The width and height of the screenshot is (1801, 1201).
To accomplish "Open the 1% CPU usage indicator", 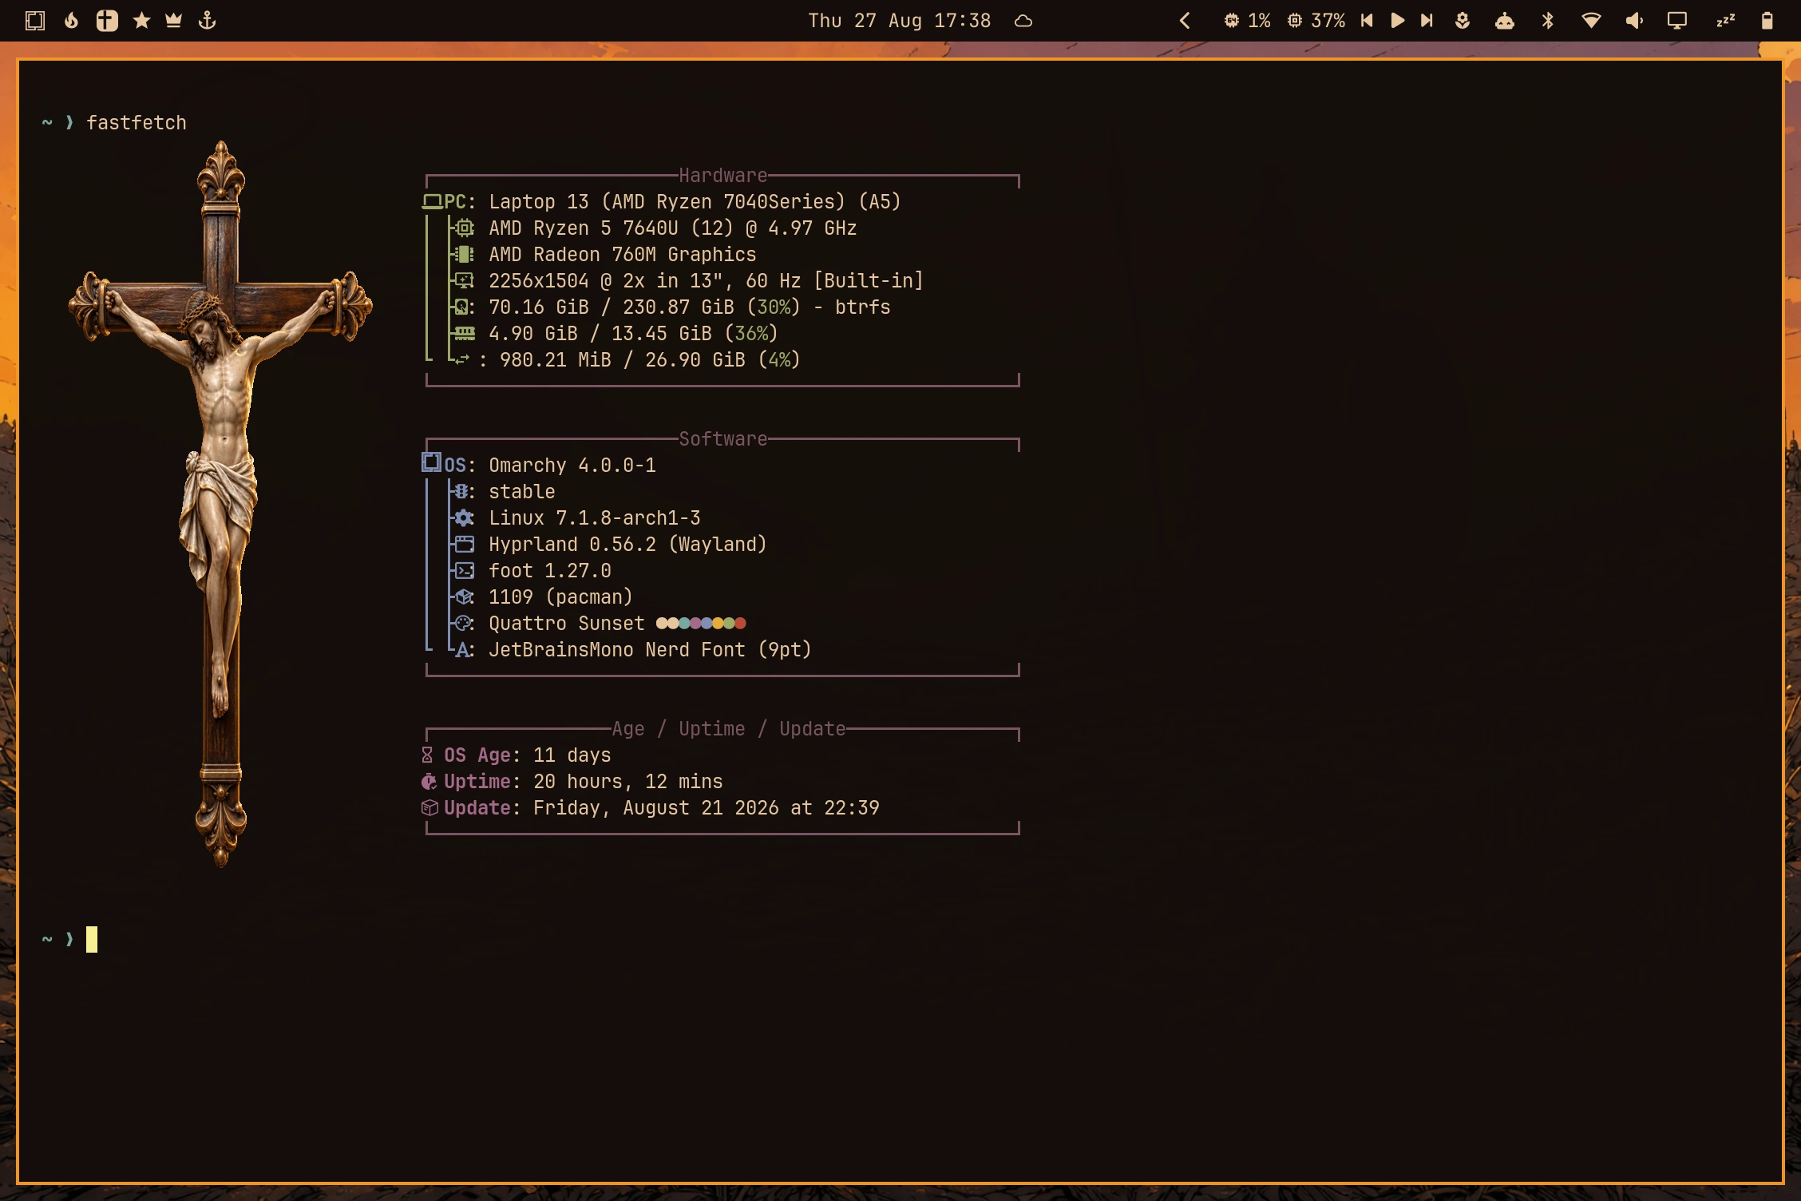I will 1247,21.
